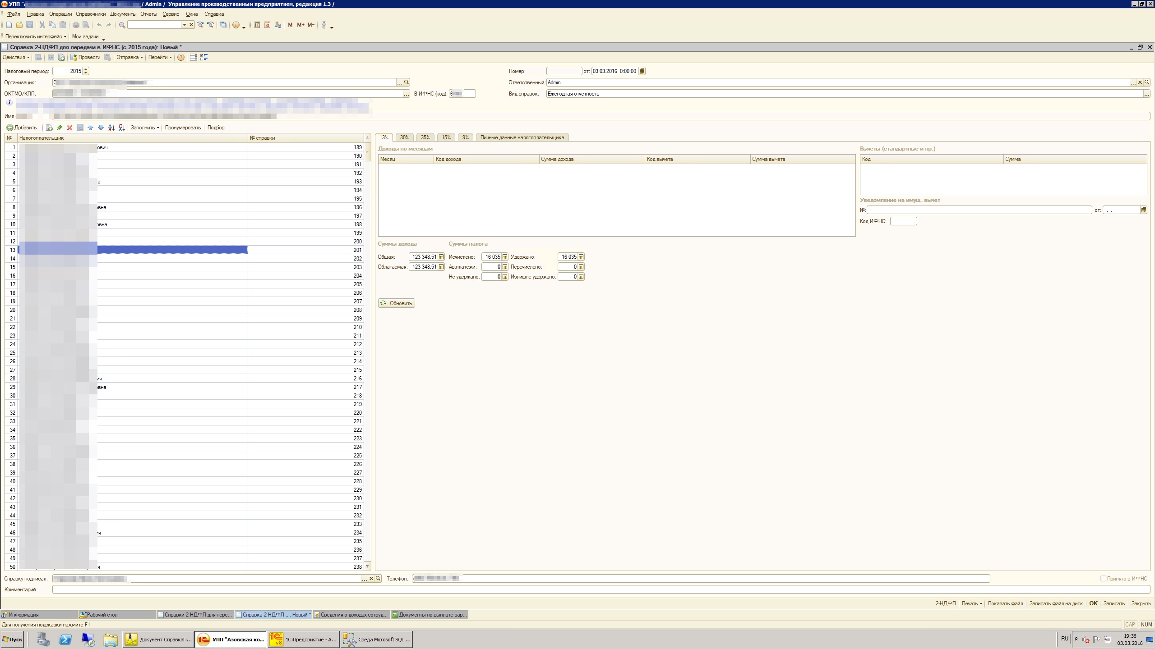Expand the Отправка dropdown menu
1155x649 pixels.
[x=129, y=57]
